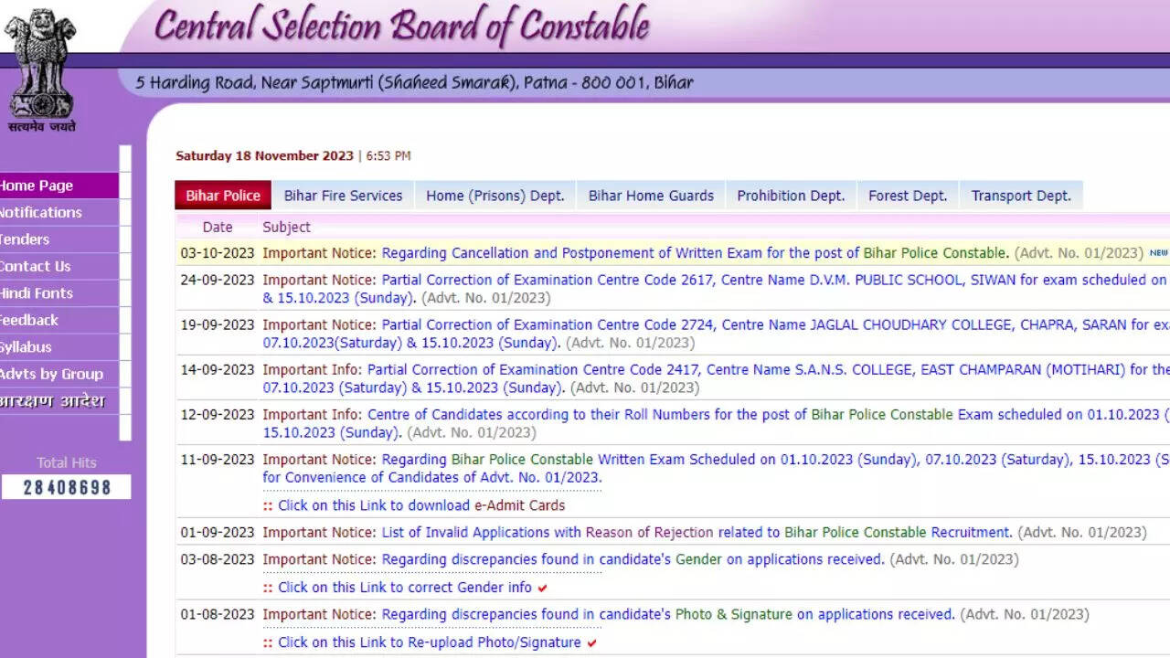The height and width of the screenshot is (658, 1170).
Task: Click the link to download e-Admit Cards
Action: pyautogui.click(x=420, y=505)
